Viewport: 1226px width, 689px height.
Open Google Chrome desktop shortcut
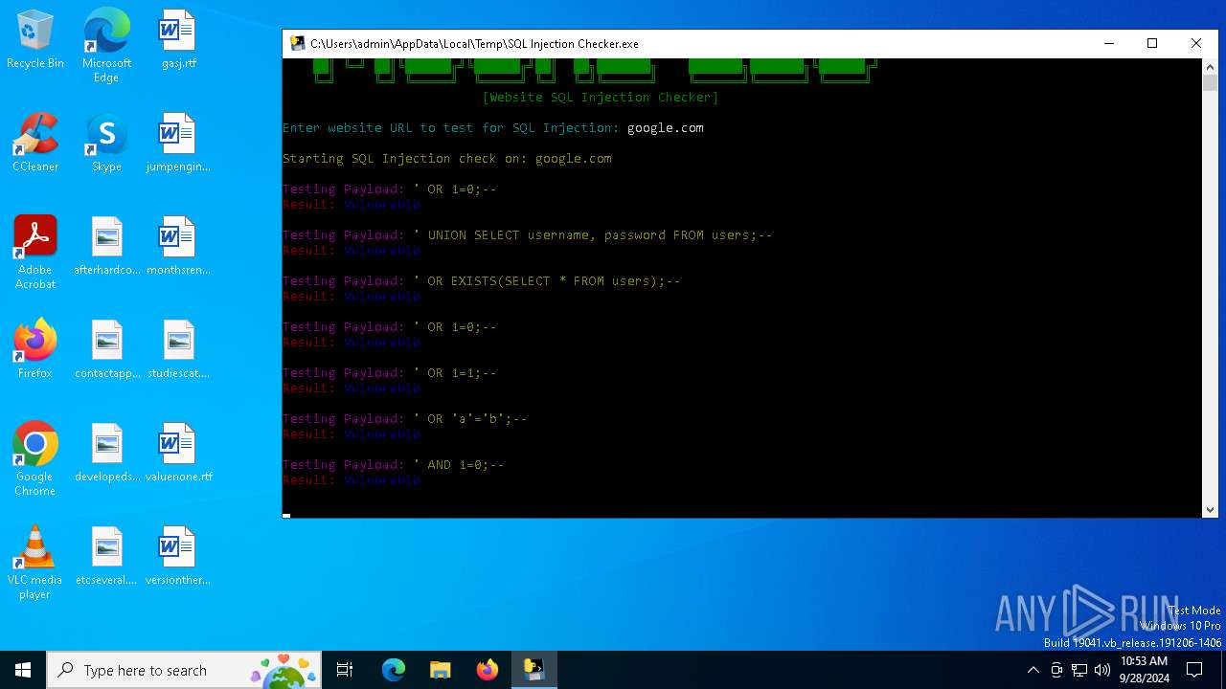(35, 459)
